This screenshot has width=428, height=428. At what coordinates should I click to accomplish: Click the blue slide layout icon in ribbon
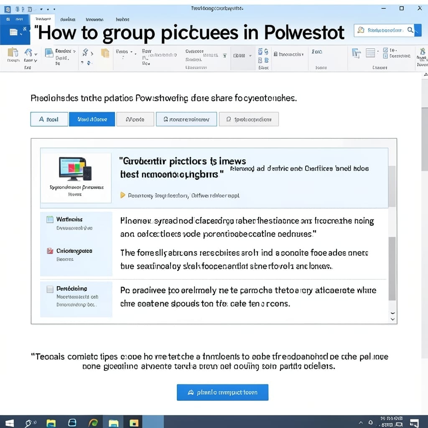click(49, 53)
